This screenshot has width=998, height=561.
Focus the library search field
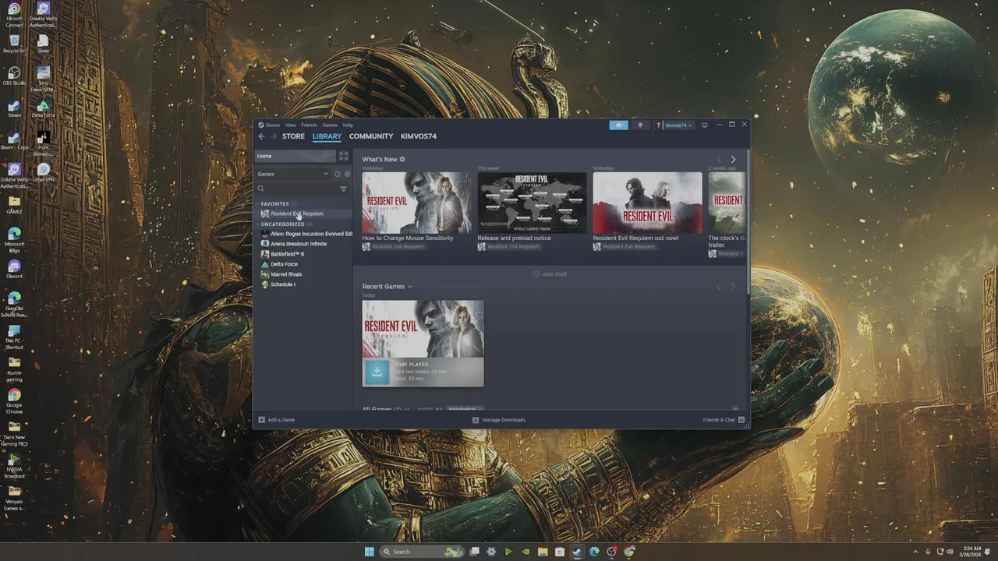tap(296, 189)
